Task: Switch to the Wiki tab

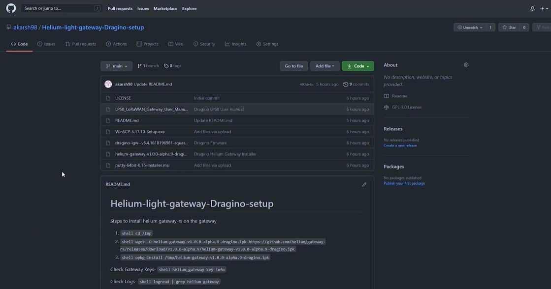Action: tap(176, 44)
